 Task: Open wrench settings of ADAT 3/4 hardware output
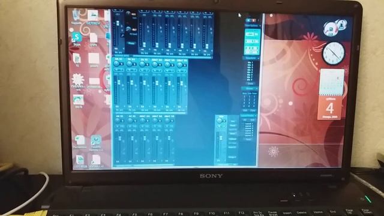pos(149,149)
